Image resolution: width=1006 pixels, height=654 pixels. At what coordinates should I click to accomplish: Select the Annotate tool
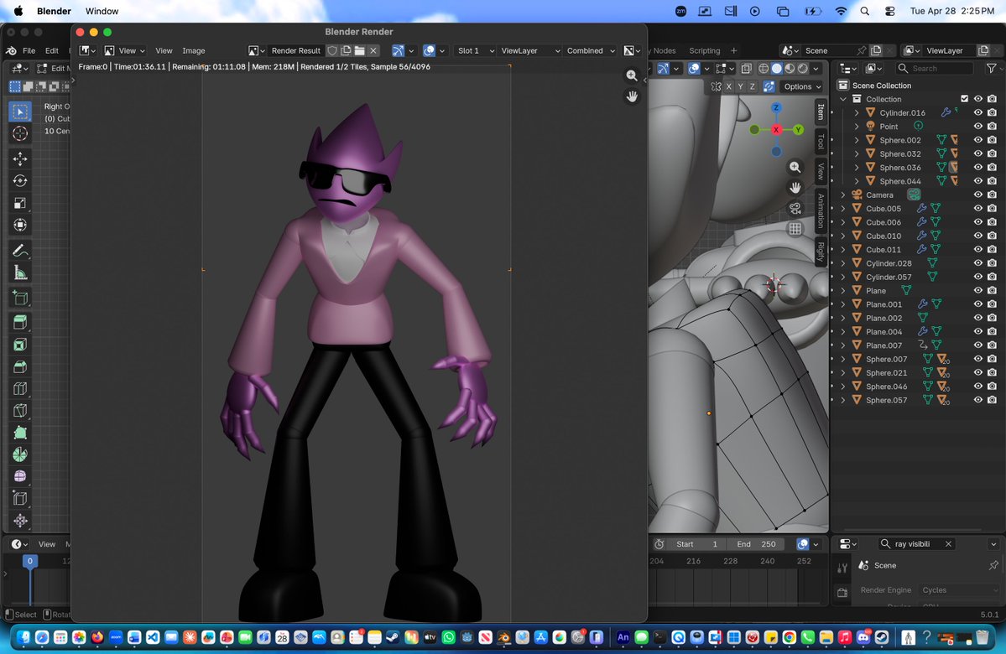20,251
